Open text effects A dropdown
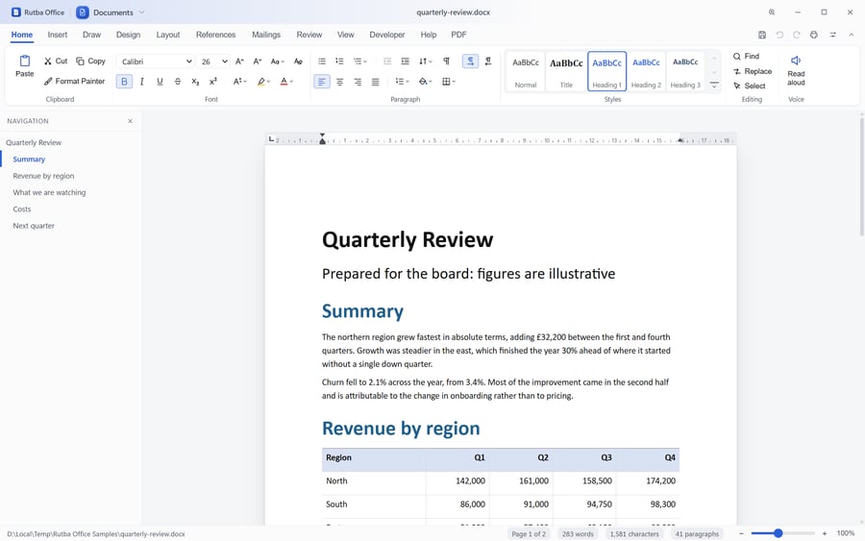Viewport: 865px width, 541px height. [x=239, y=82]
